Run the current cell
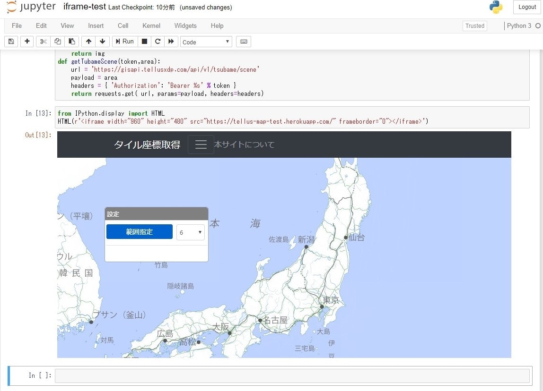Viewport: 543px width, 391px height. point(125,42)
